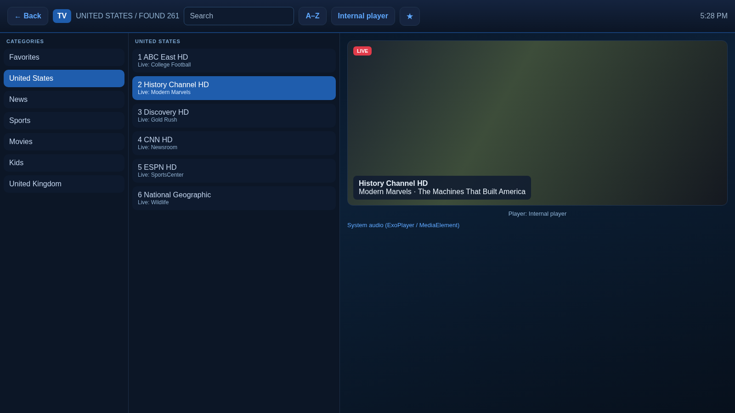Click the 5:28 PM clock

tap(714, 16)
